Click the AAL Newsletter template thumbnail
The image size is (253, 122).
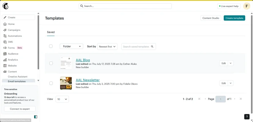point(66,83)
